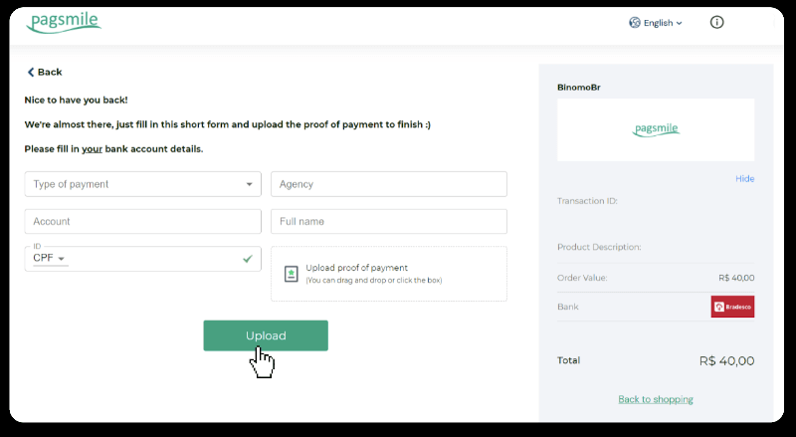
Task: Click the green checkmark in ID field
Action: [248, 259]
